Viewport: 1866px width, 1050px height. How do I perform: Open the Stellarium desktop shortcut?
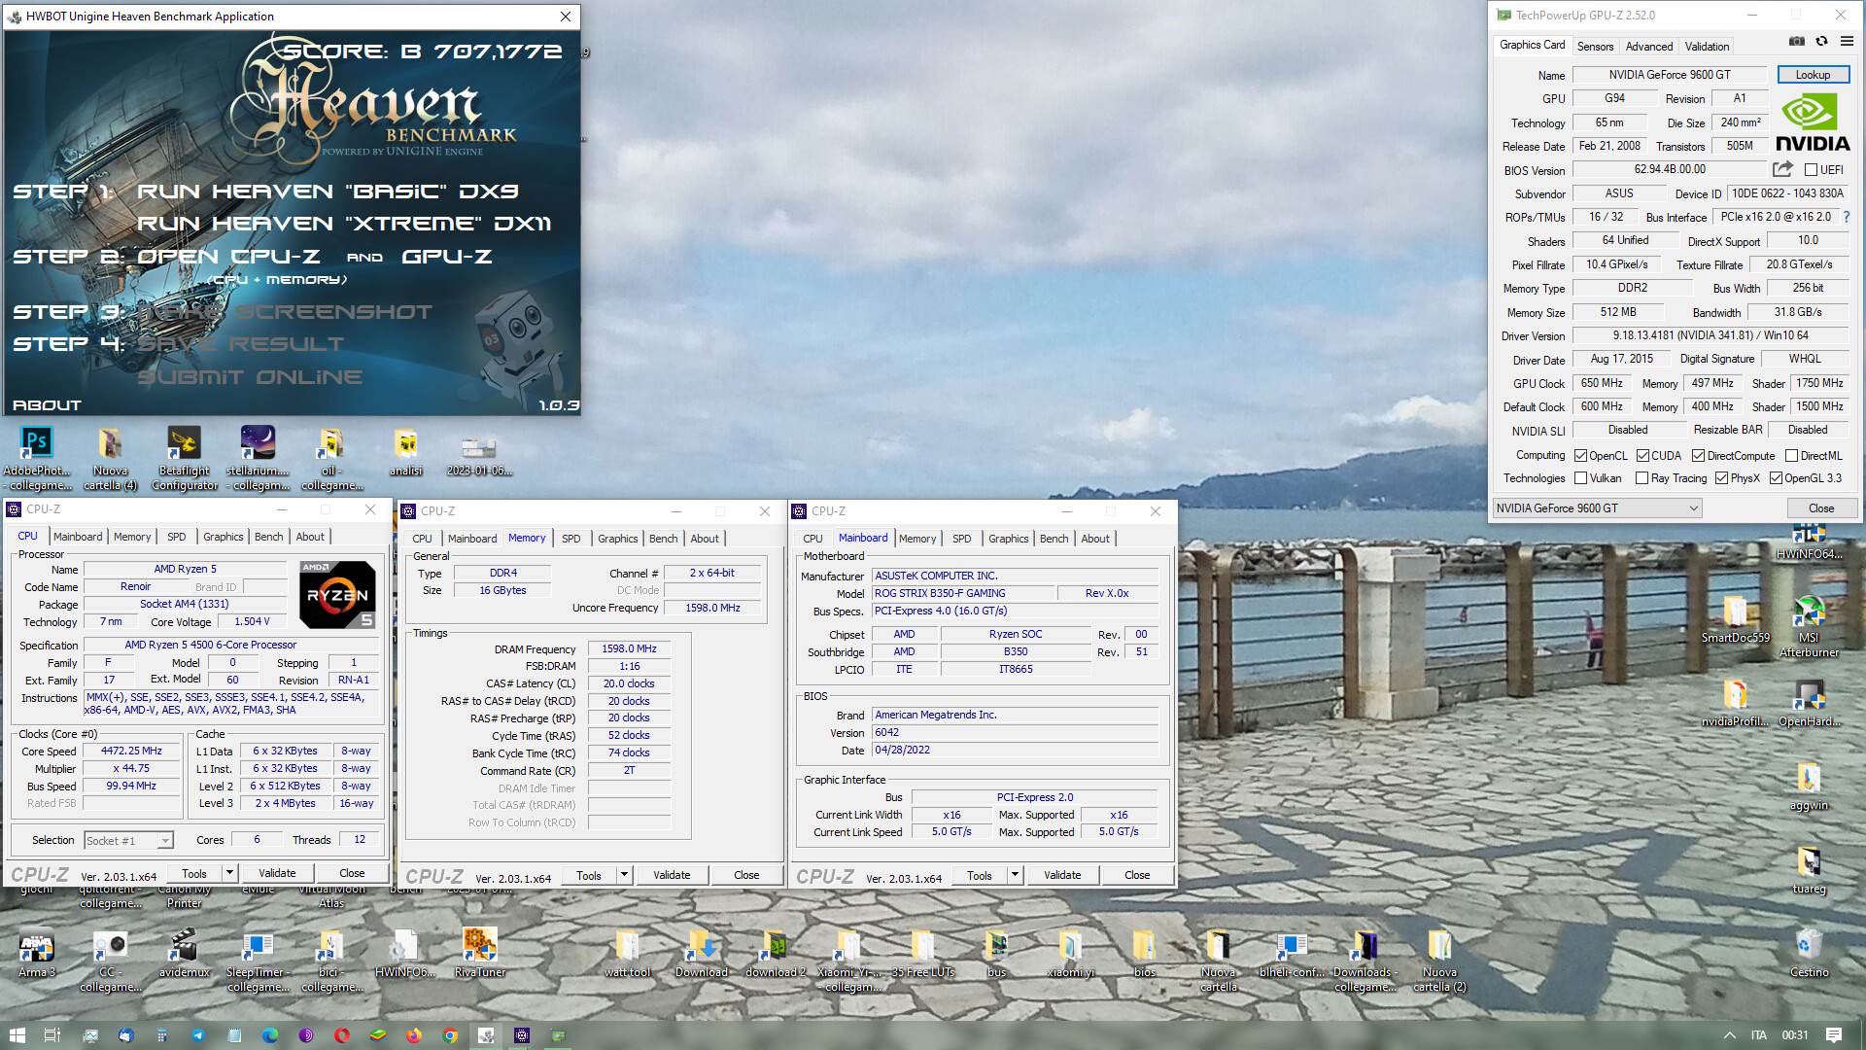[258, 458]
